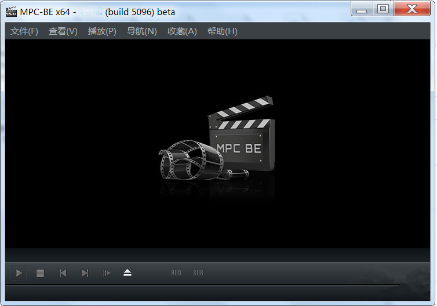Step forward one frame
The image size is (437, 306).
(x=107, y=273)
